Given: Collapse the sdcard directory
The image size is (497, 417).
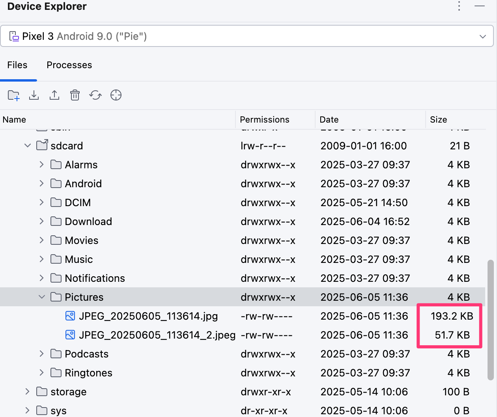Looking at the screenshot, I should tap(28, 146).
